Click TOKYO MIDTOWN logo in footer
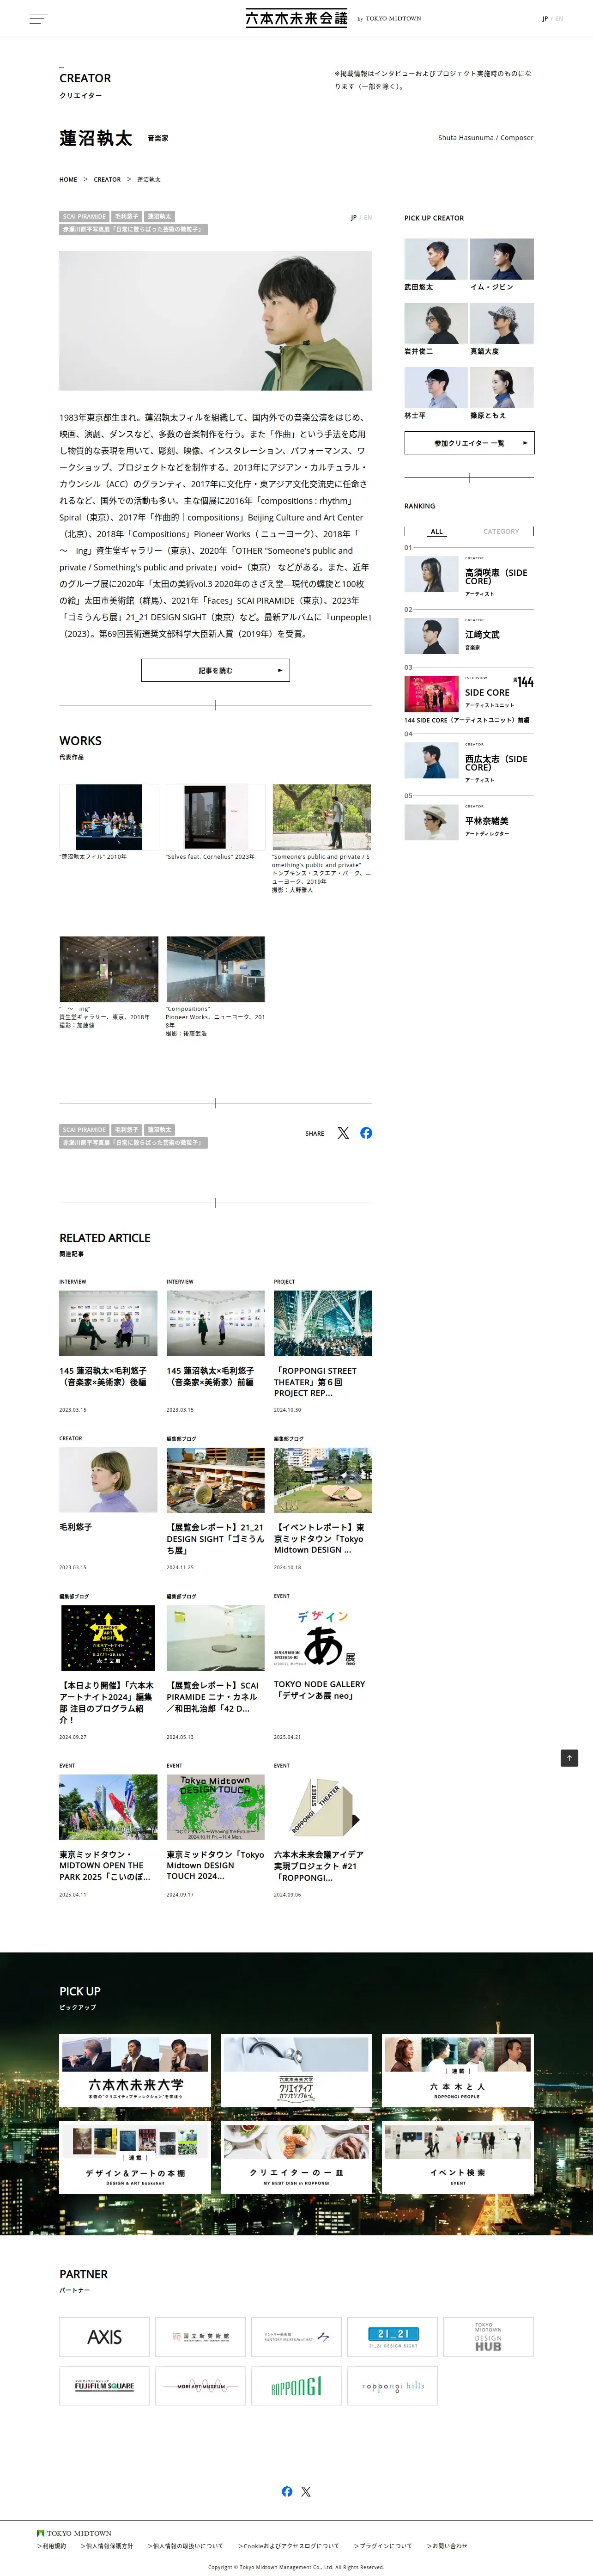This screenshot has height=2576, width=593. pyautogui.click(x=74, y=2533)
